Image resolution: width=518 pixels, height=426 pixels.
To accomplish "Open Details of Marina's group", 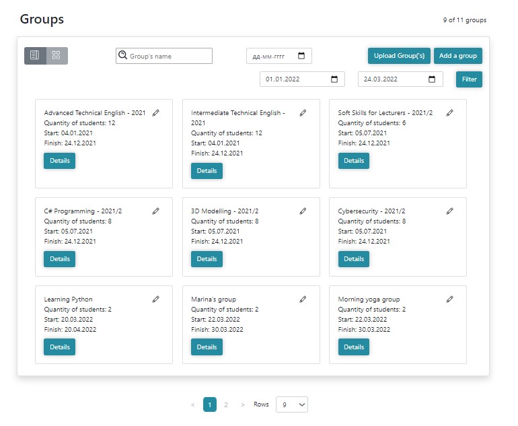I will point(207,347).
